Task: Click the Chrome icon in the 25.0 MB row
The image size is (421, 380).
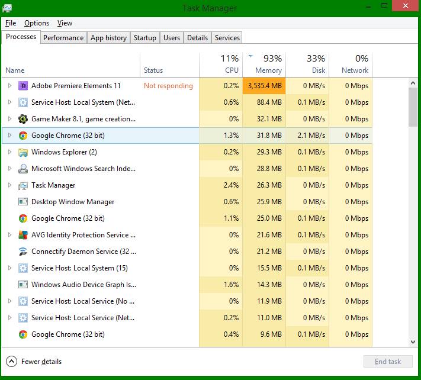Action: click(23, 218)
